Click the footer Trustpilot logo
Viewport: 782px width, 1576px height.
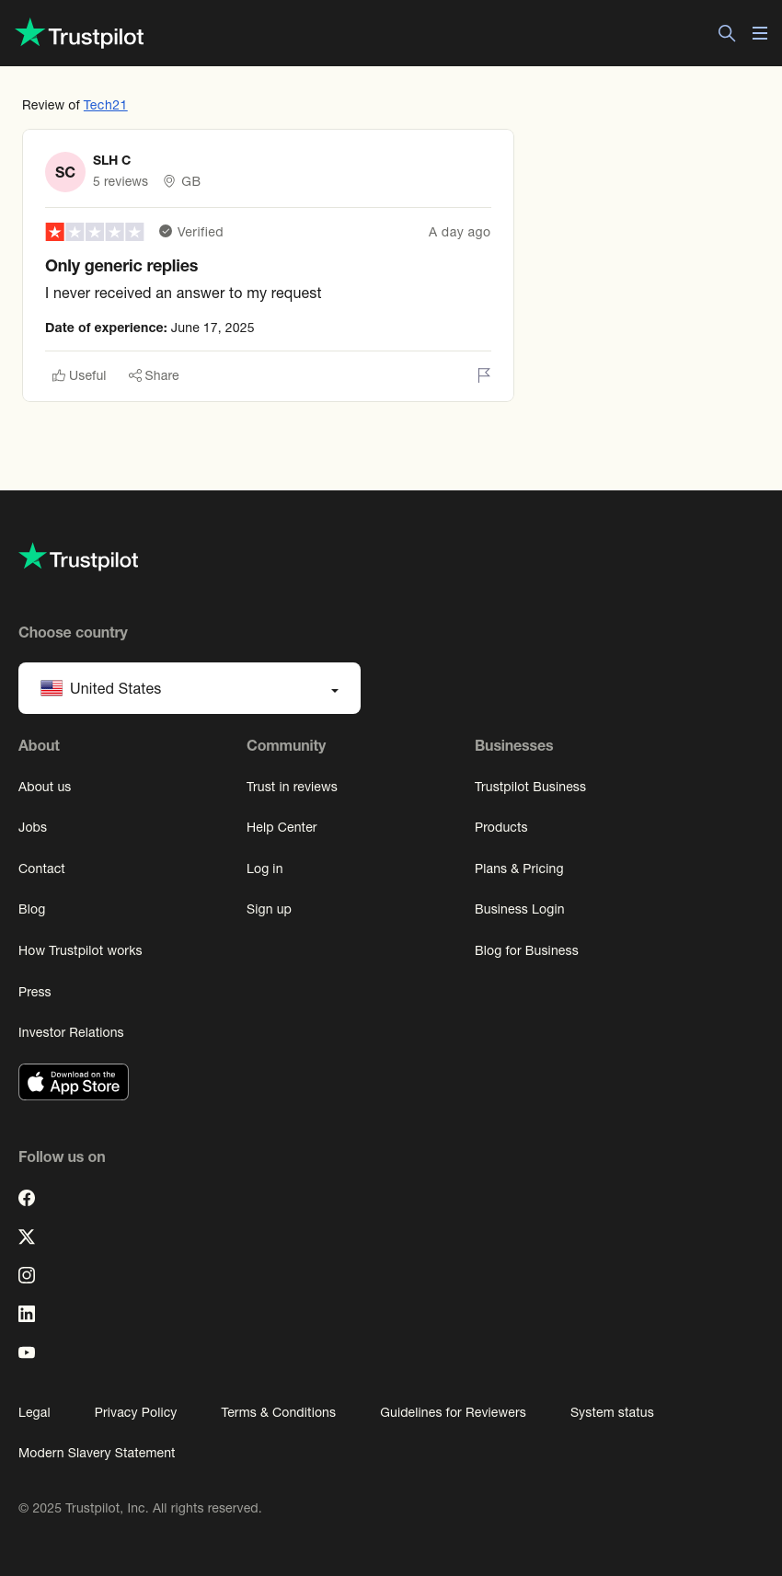pos(78,558)
